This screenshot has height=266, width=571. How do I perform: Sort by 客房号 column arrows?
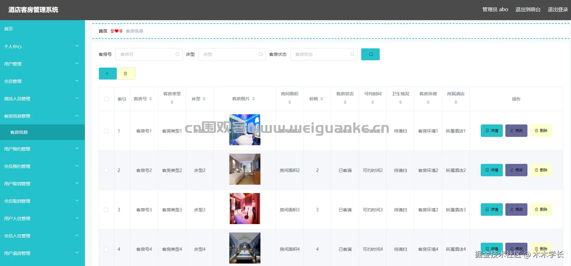(151, 99)
